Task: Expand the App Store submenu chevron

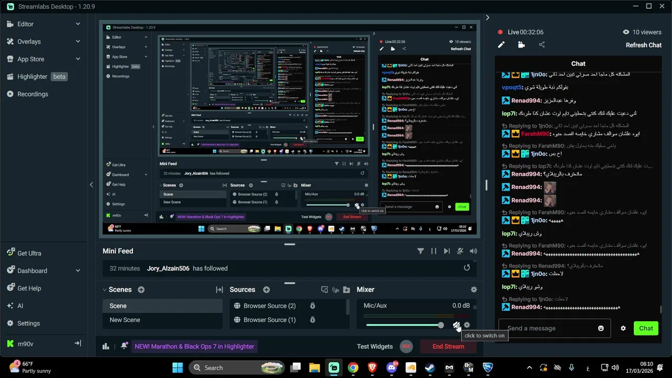Action: (x=78, y=59)
